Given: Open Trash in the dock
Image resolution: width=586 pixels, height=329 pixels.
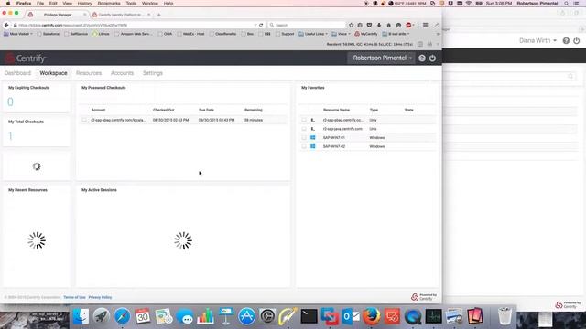Looking at the screenshot, I should click(x=505, y=317).
